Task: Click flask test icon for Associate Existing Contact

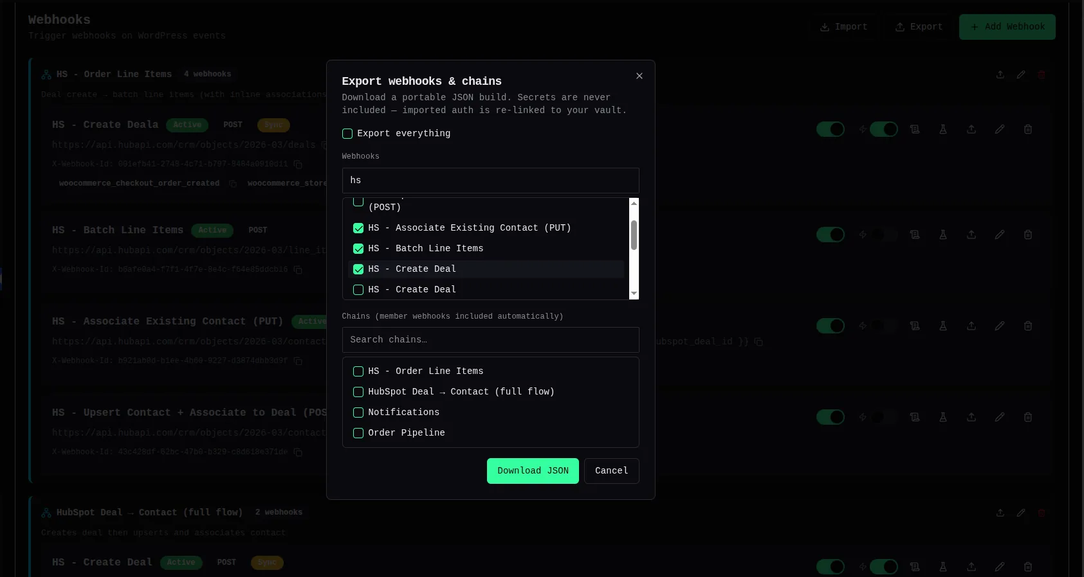Action: [x=943, y=326]
